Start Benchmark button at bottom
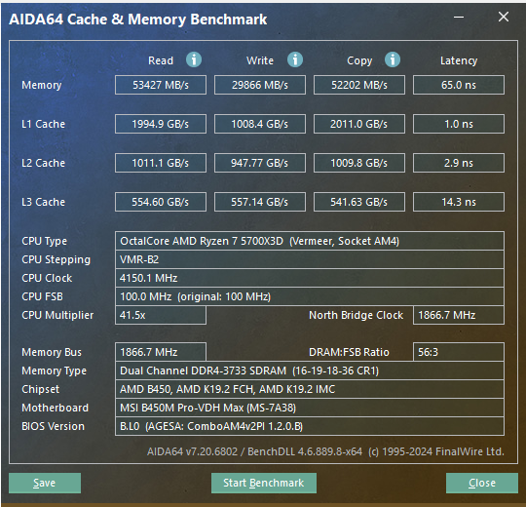This screenshot has width=526, height=507. 264,483
